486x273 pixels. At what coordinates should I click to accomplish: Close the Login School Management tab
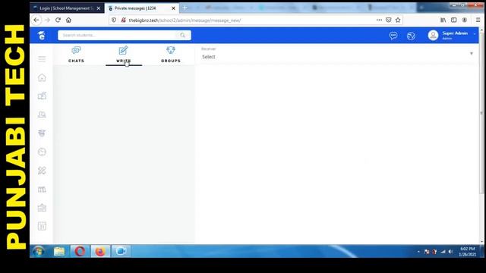coord(99,8)
